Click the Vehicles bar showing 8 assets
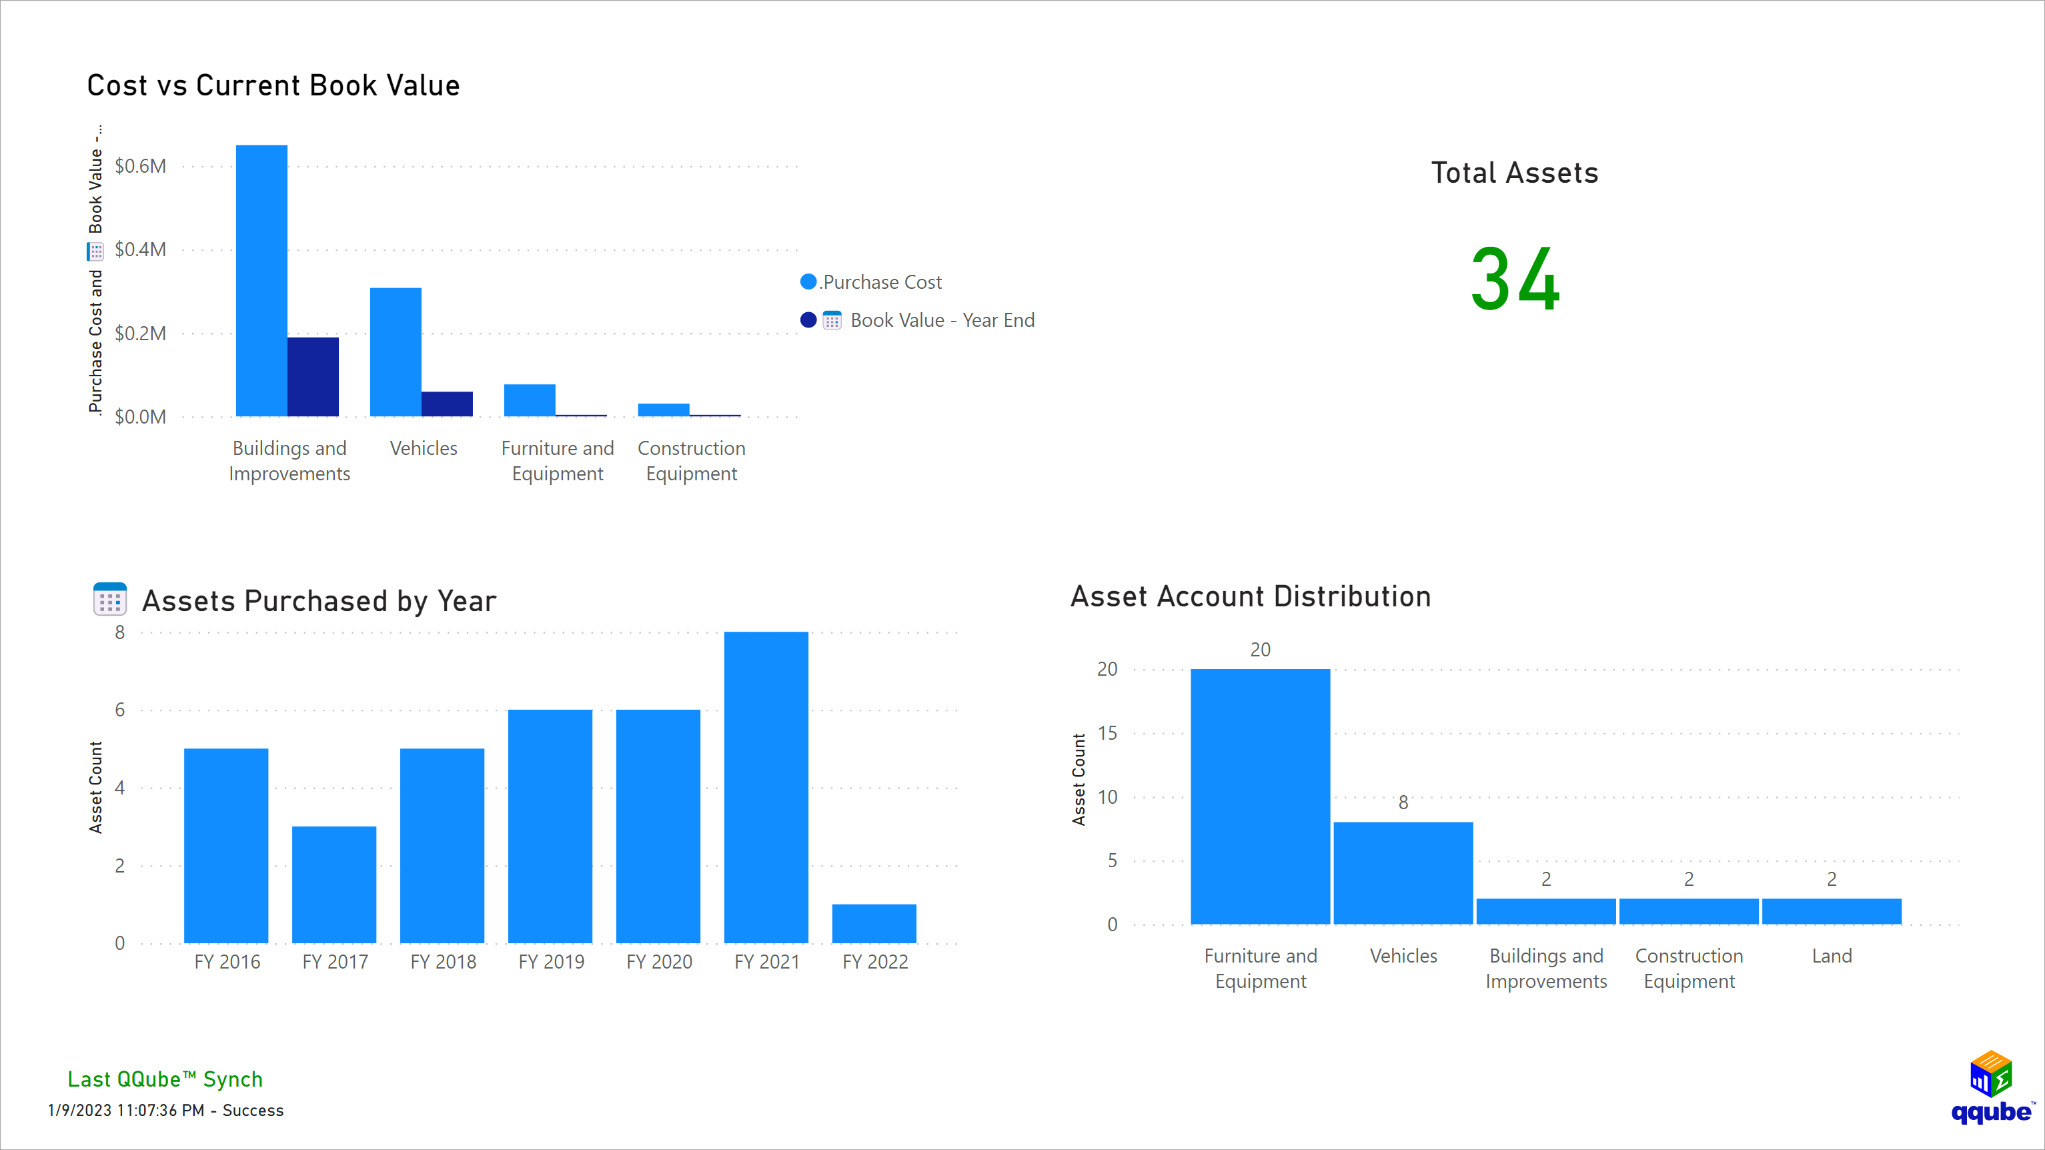The height and width of the screenshot is (1150, 2045). [x=1403, y=874]
